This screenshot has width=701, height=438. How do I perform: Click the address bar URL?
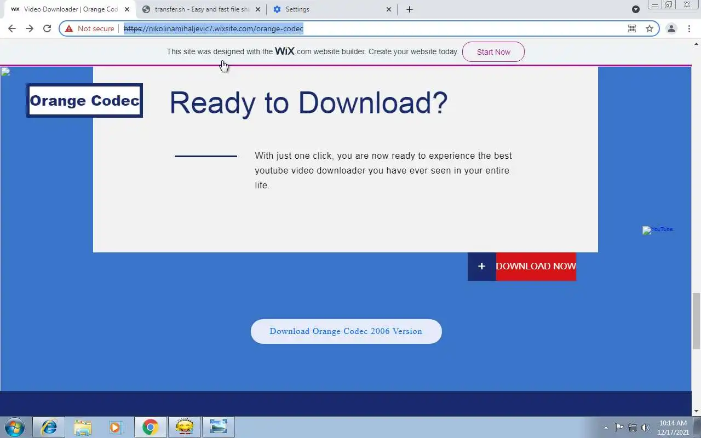[214, 28]
